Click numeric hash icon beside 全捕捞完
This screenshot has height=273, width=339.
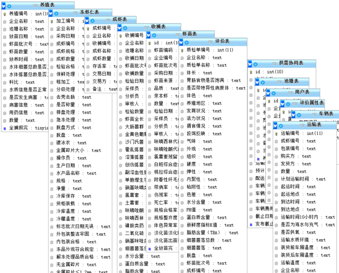click(x=5, y=128)
